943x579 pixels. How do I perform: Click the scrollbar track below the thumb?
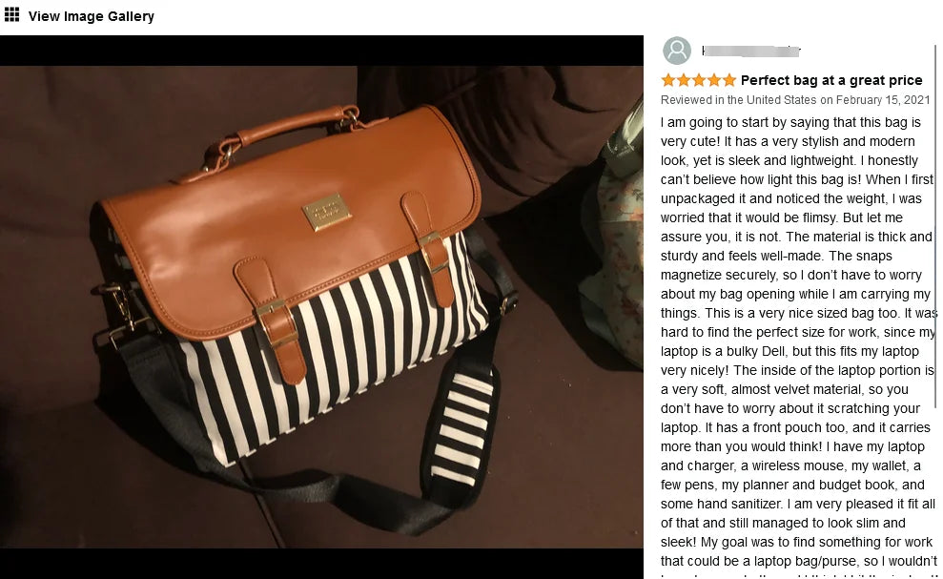pyautogui.click(x=935, y=492)
